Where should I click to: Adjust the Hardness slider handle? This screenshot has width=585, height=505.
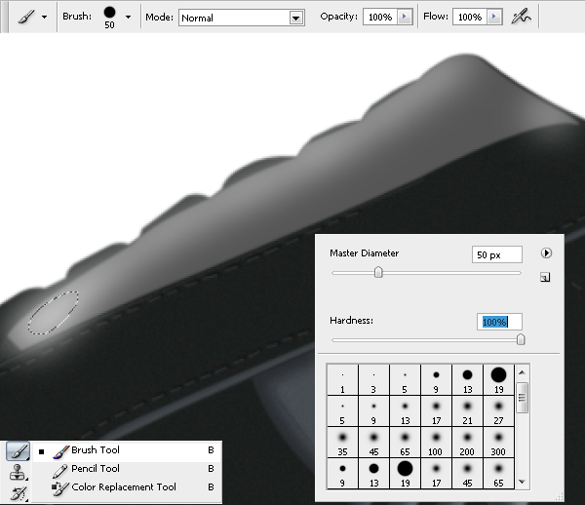[521, 339]
